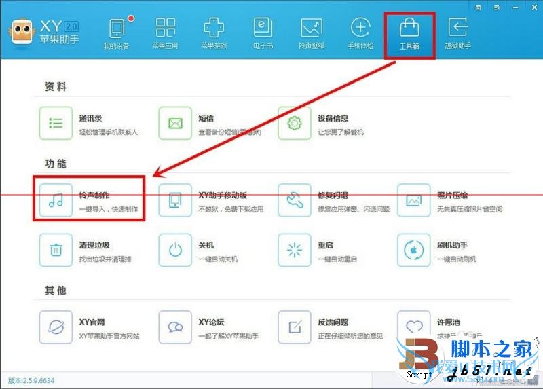The height and width of the screenshot is (389, 543).
Task: Switch to 越狱助手 tab
Action: pos(457,34)
